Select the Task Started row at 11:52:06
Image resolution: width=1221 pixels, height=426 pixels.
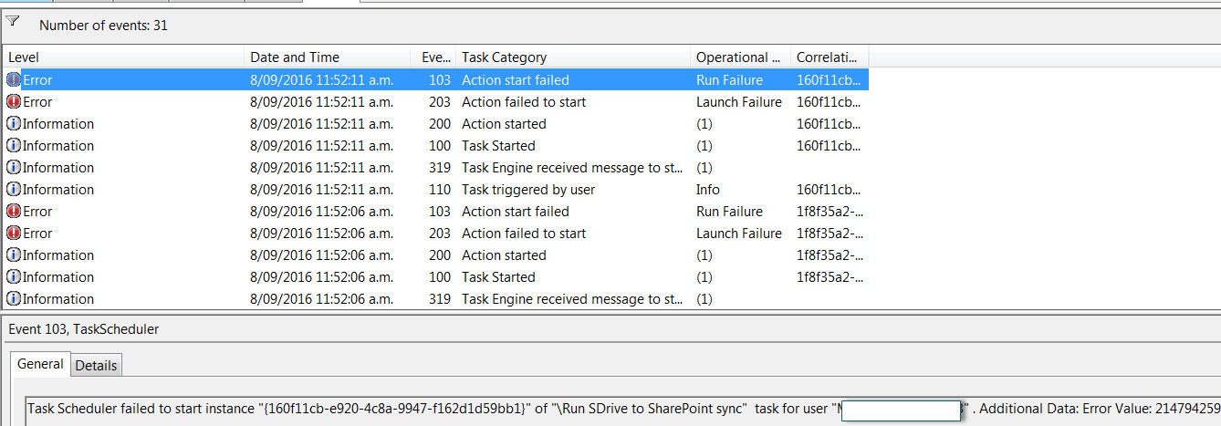tap(436, 277)
